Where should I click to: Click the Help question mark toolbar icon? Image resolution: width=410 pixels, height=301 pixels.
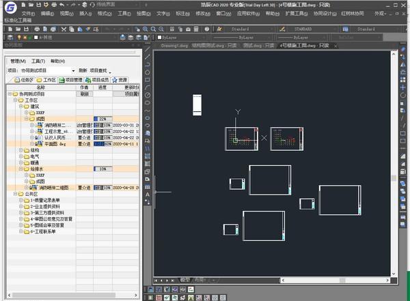pos(207,29)
